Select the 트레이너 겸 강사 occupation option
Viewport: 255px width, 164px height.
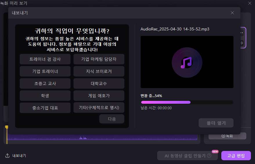pyautogui.click(x=45, y=59)
